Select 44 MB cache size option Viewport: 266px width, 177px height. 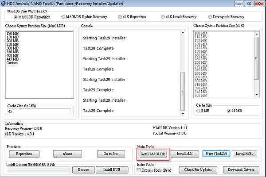pyautogui.click(x=234, y=111)
